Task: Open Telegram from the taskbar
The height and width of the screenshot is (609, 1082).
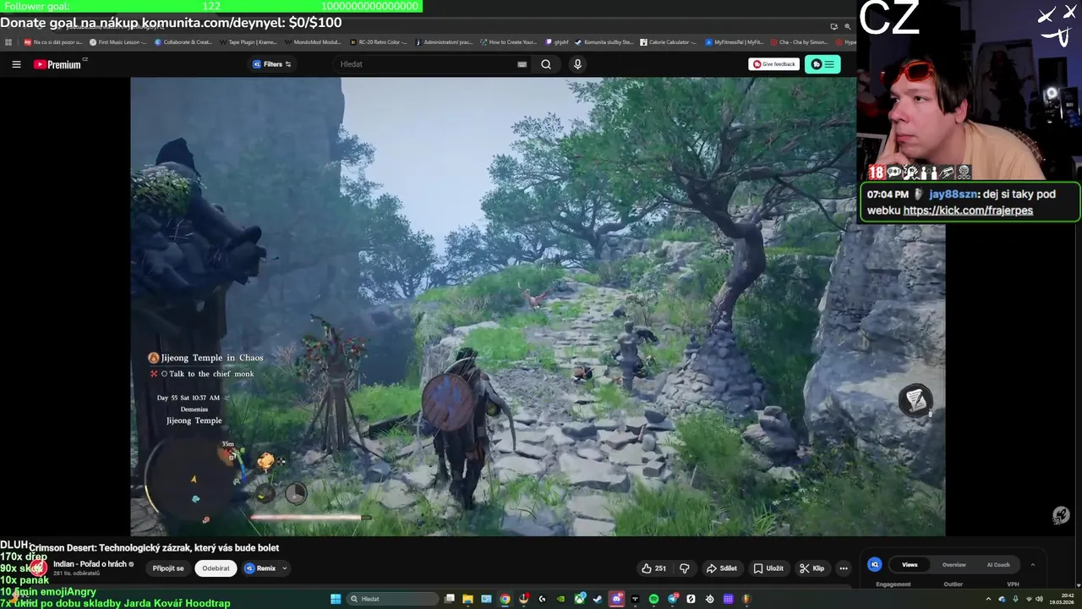Action: tap(673, 599)
